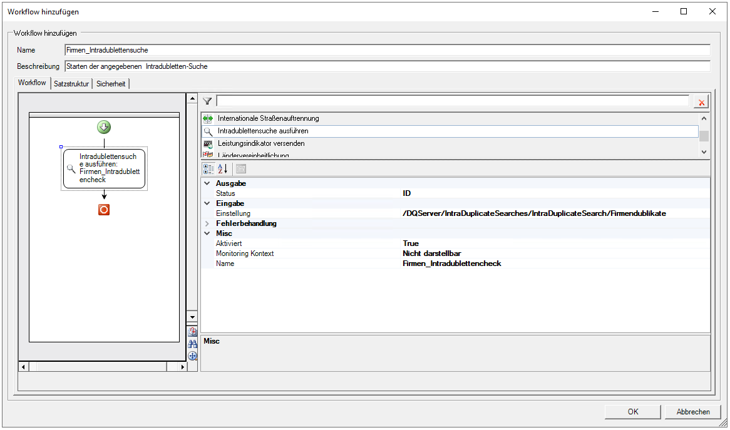Viewport: 730px width, 430px height.
Task: Sort properties alphabetically with A-Z icon
Action: click(x=223, y=168)
